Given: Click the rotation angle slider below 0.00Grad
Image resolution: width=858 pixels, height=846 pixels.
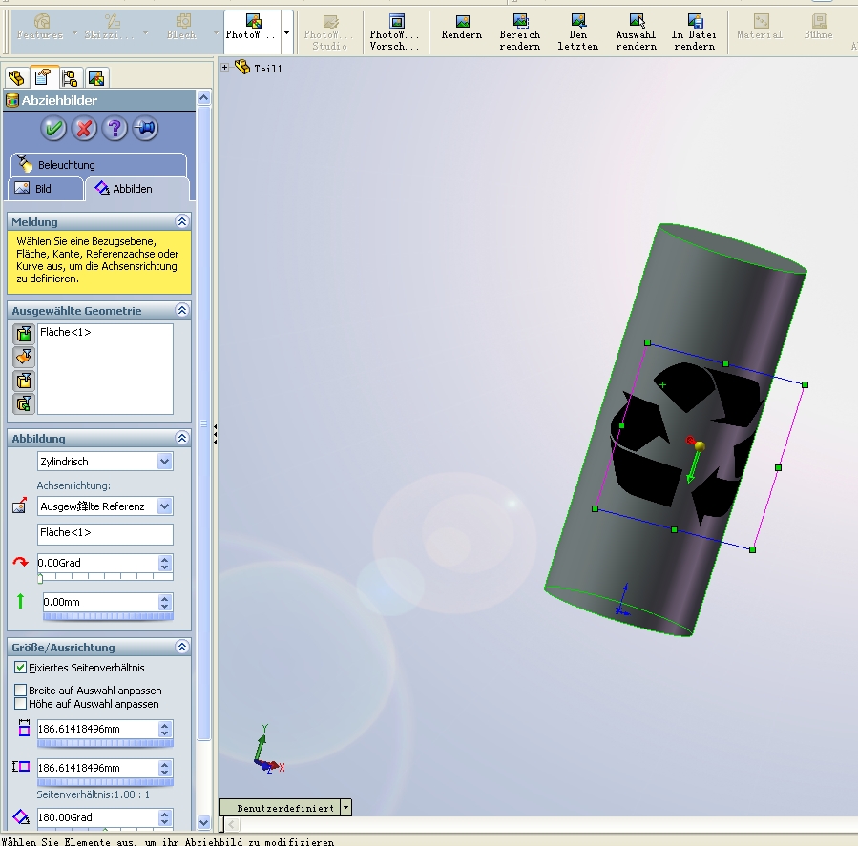Looking at the screenshot, I should (105, 577).
